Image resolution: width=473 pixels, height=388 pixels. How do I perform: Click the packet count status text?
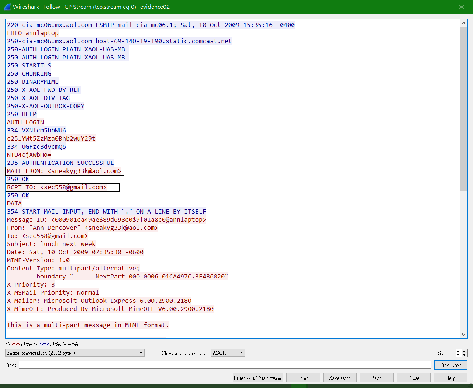tap(43, 343)
